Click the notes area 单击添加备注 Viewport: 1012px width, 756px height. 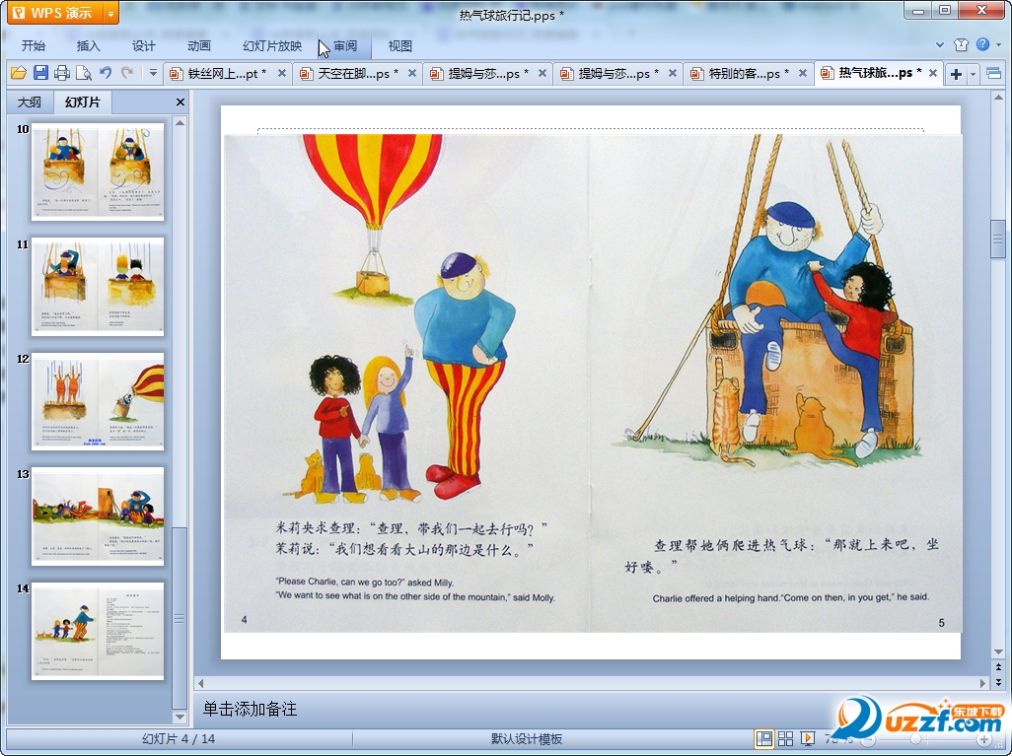point(250,709)
